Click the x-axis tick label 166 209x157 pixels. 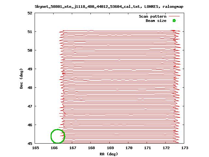click(54, 148)
